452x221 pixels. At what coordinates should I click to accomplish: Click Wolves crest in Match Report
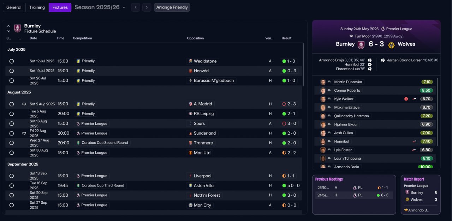(x=407, y=199)
